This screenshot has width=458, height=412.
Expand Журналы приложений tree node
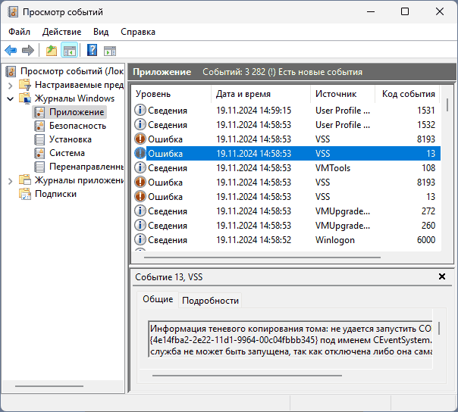(x=10, y=181)
